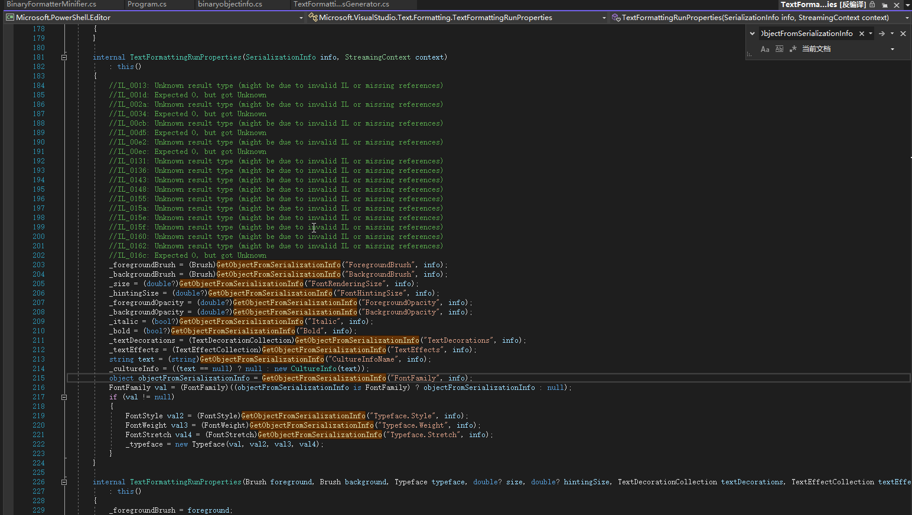Select the TextForma...ies [反编译] tab

823,4
